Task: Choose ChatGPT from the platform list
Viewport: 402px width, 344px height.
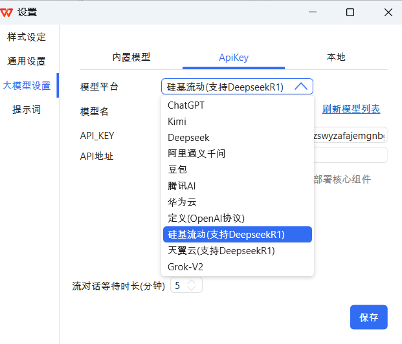Action: click(x=238, y=105)
